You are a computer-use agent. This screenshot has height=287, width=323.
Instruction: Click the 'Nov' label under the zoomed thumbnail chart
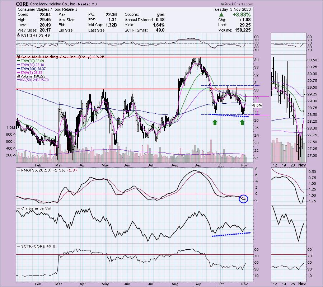click(302, 165)
